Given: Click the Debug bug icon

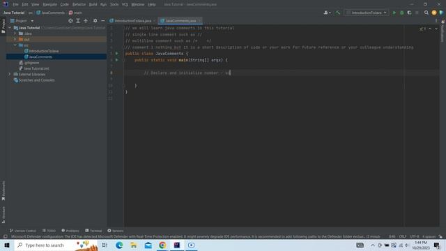Looking at the screenshot, I should (x=401, y=13).
